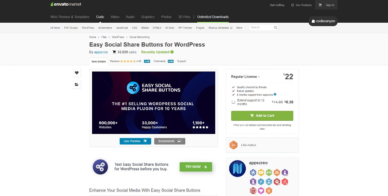Add item to favorites with heart icon
388x196 pixels.
point(77,73)
